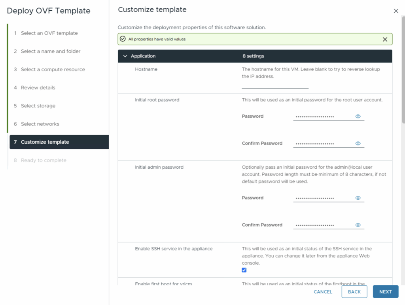This screenshot has height=305, width=405.
Task: Click the vertical scrollbar on the right
Action: tap(403, 71)
